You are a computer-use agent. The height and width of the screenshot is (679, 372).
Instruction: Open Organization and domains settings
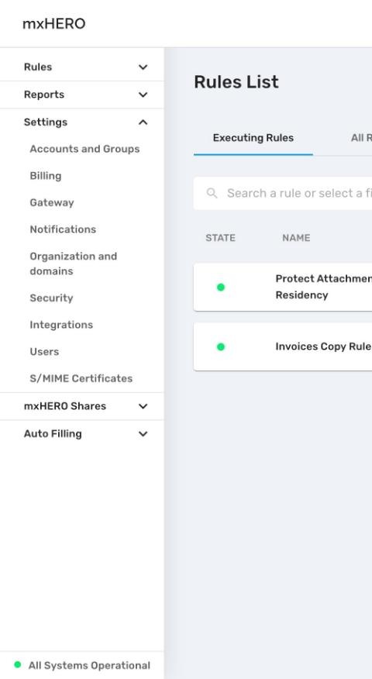click(73, 264)
